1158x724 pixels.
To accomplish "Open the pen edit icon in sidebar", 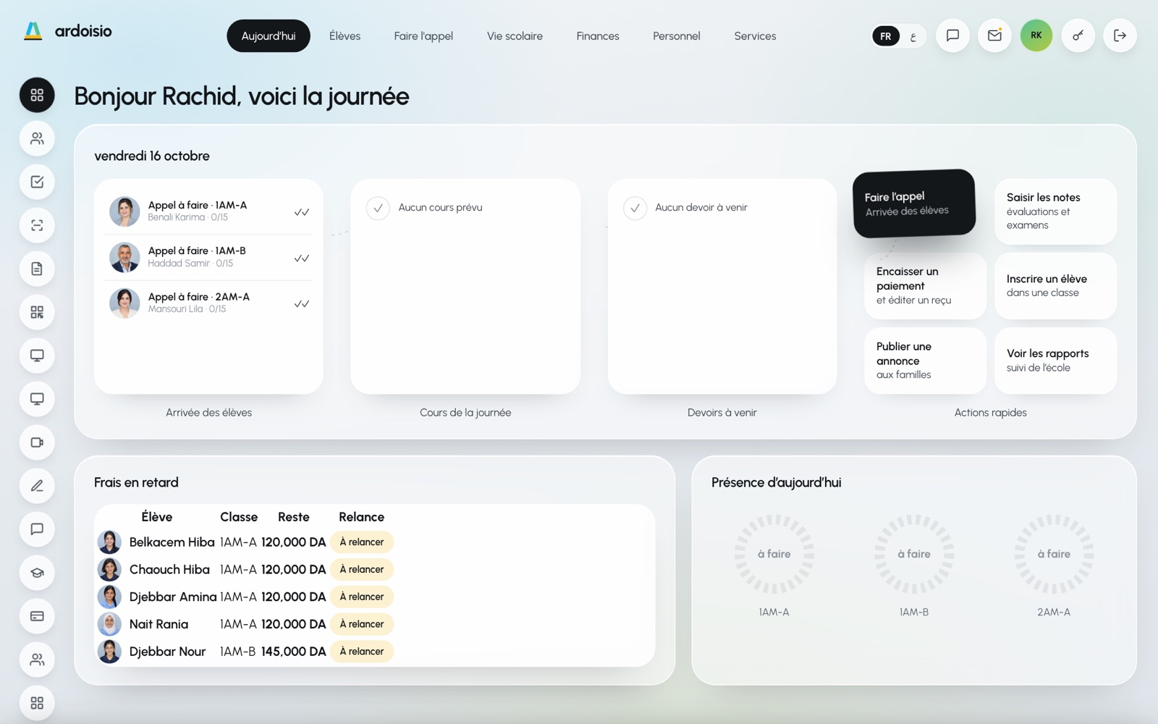I will (x=37, y=486).
